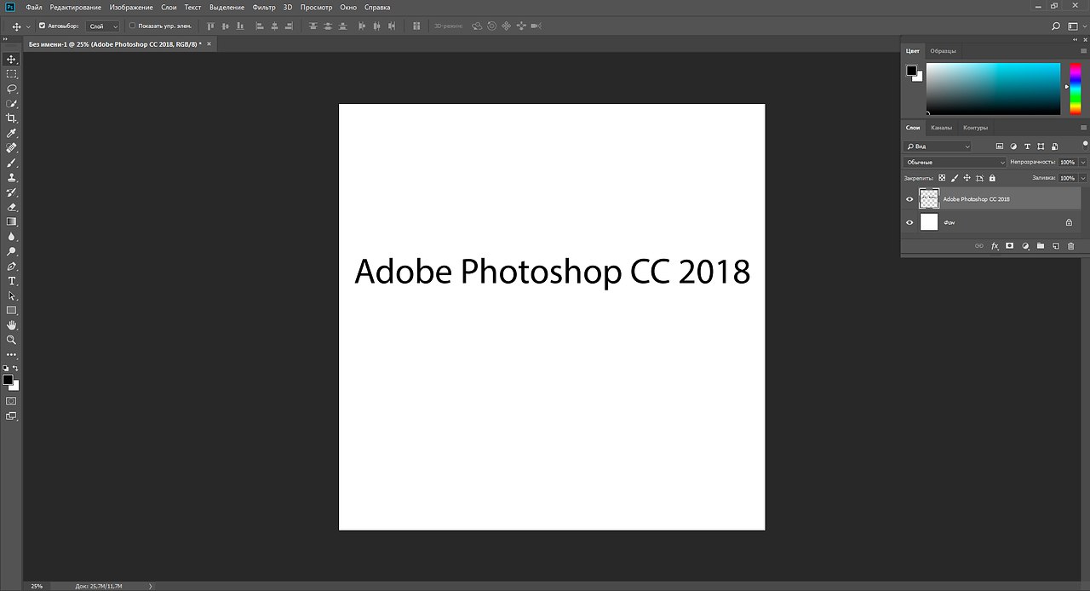Select the Horizontal Type tool

pyautogui.click(x=12, y=280)
